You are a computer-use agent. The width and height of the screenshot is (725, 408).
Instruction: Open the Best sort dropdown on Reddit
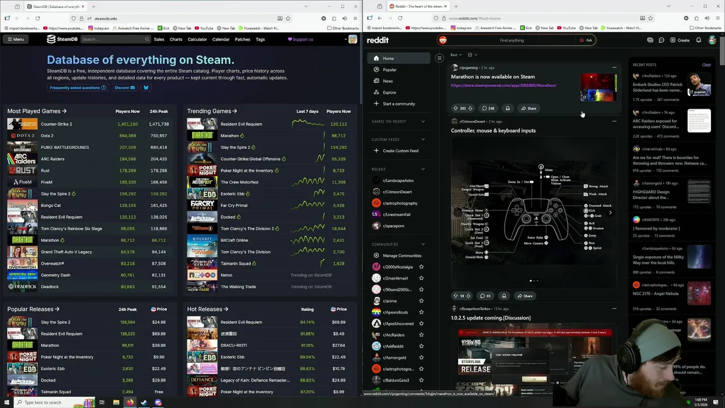(x=456, y=55)
